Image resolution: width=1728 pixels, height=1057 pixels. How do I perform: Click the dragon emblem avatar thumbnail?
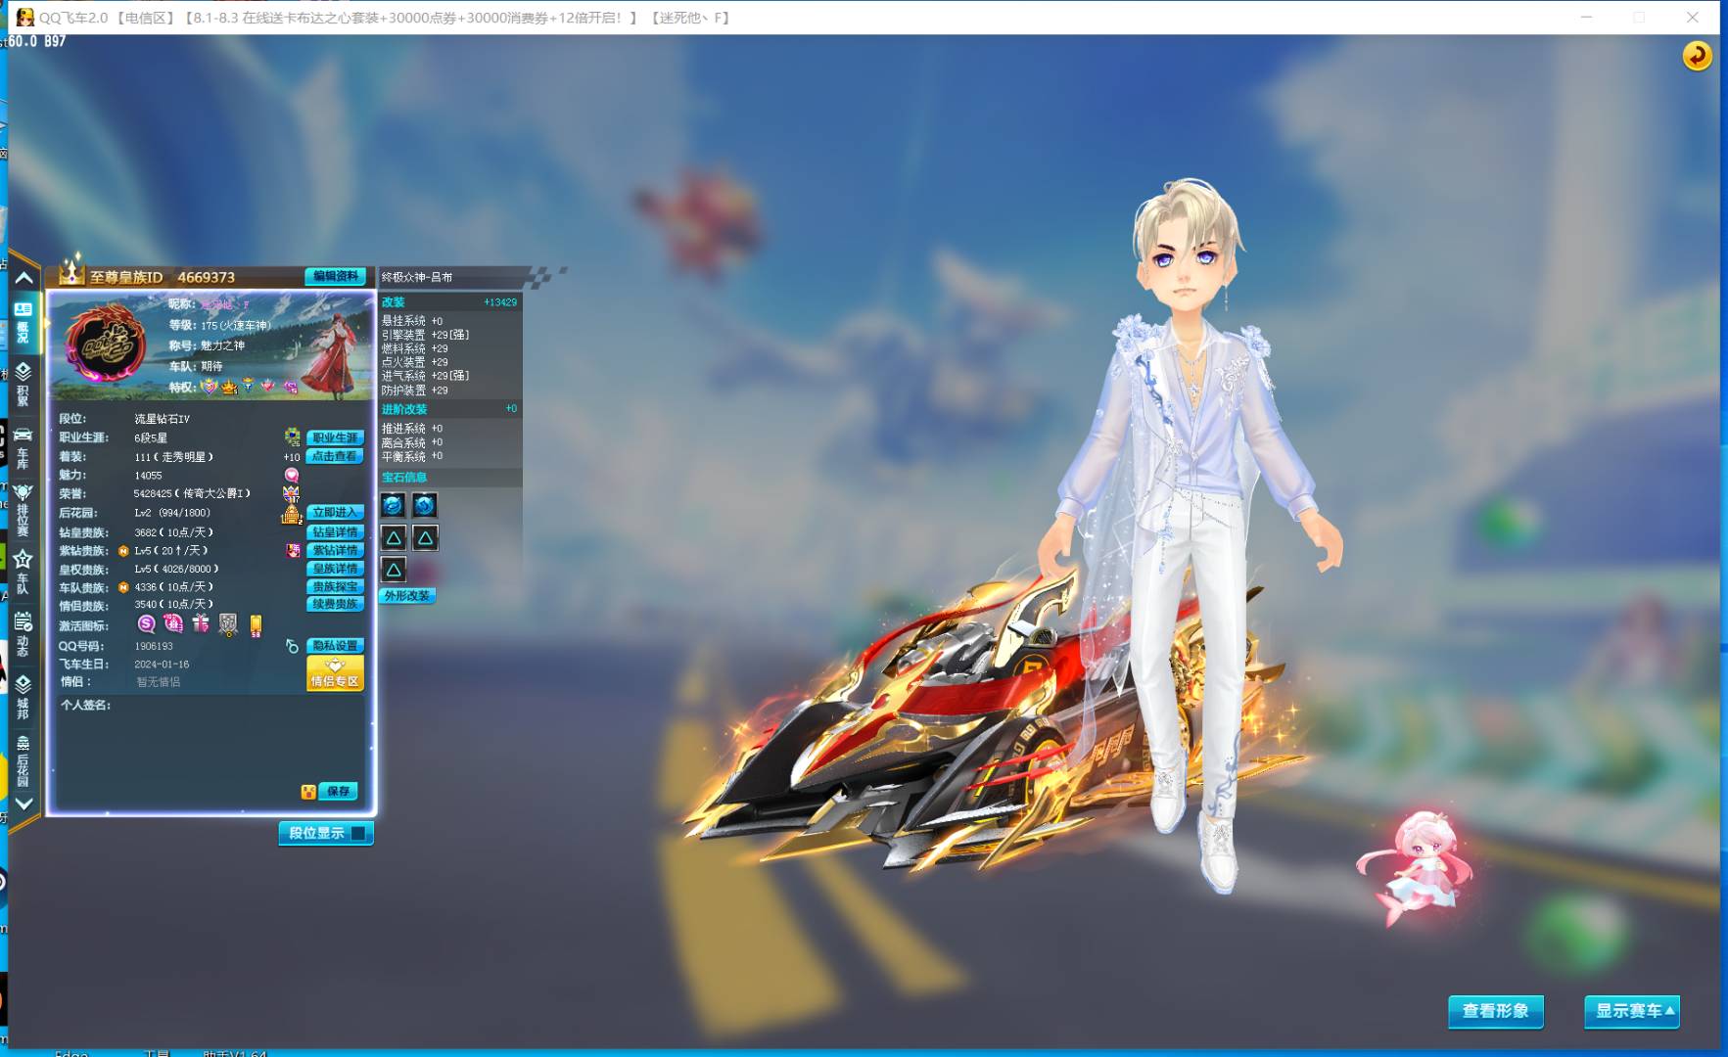pos(105,344)
